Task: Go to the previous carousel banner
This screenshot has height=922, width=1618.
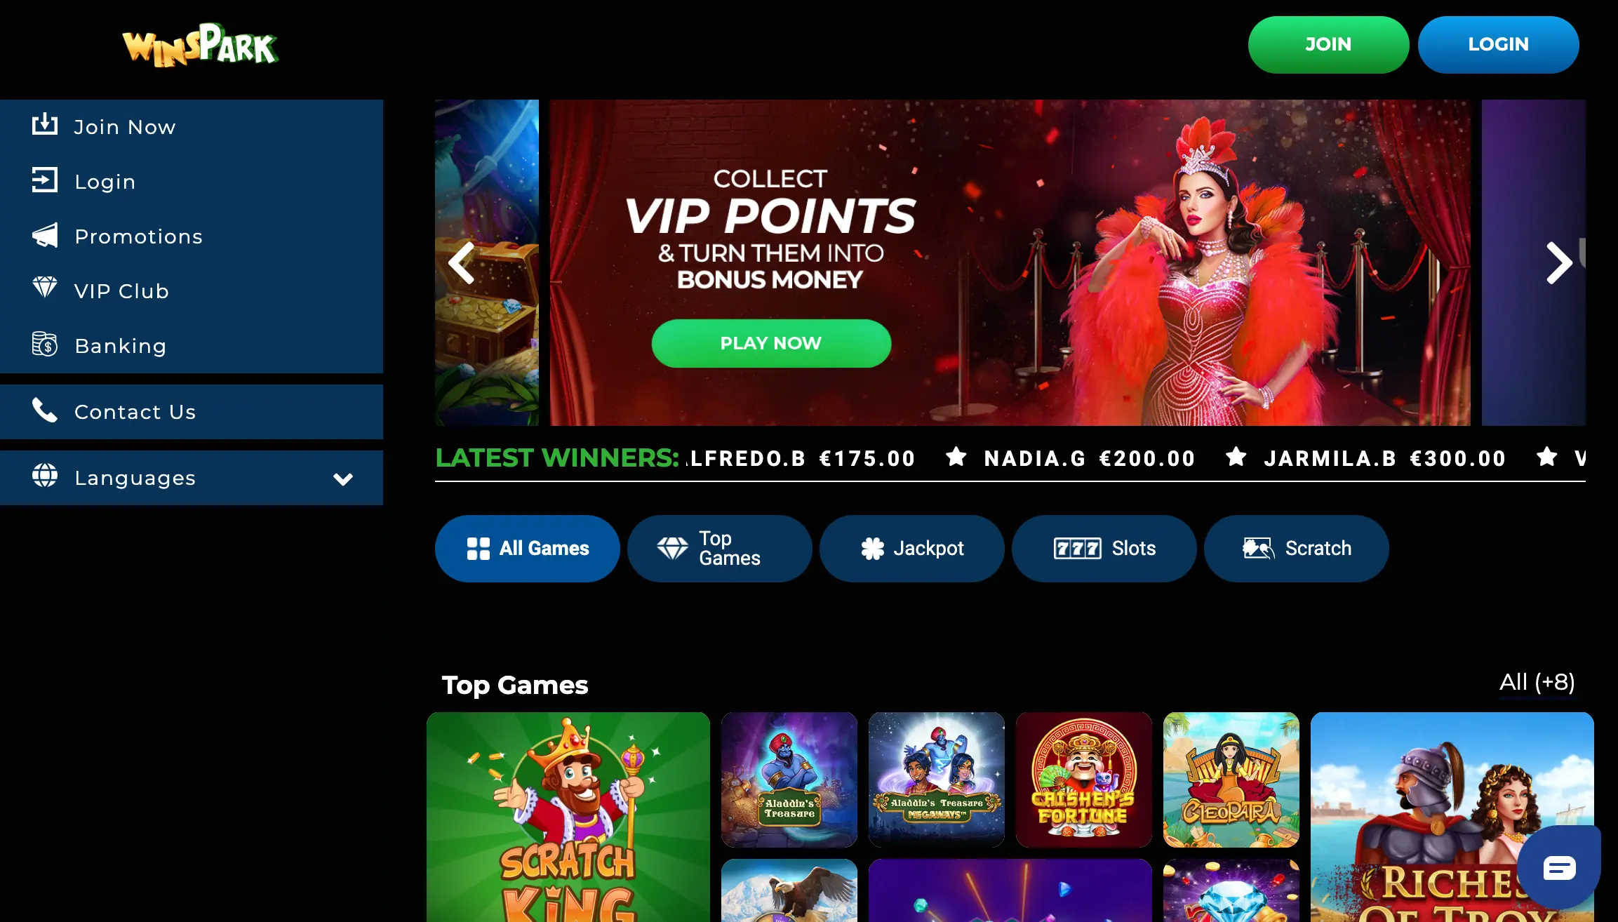Action: pos(462,263)
